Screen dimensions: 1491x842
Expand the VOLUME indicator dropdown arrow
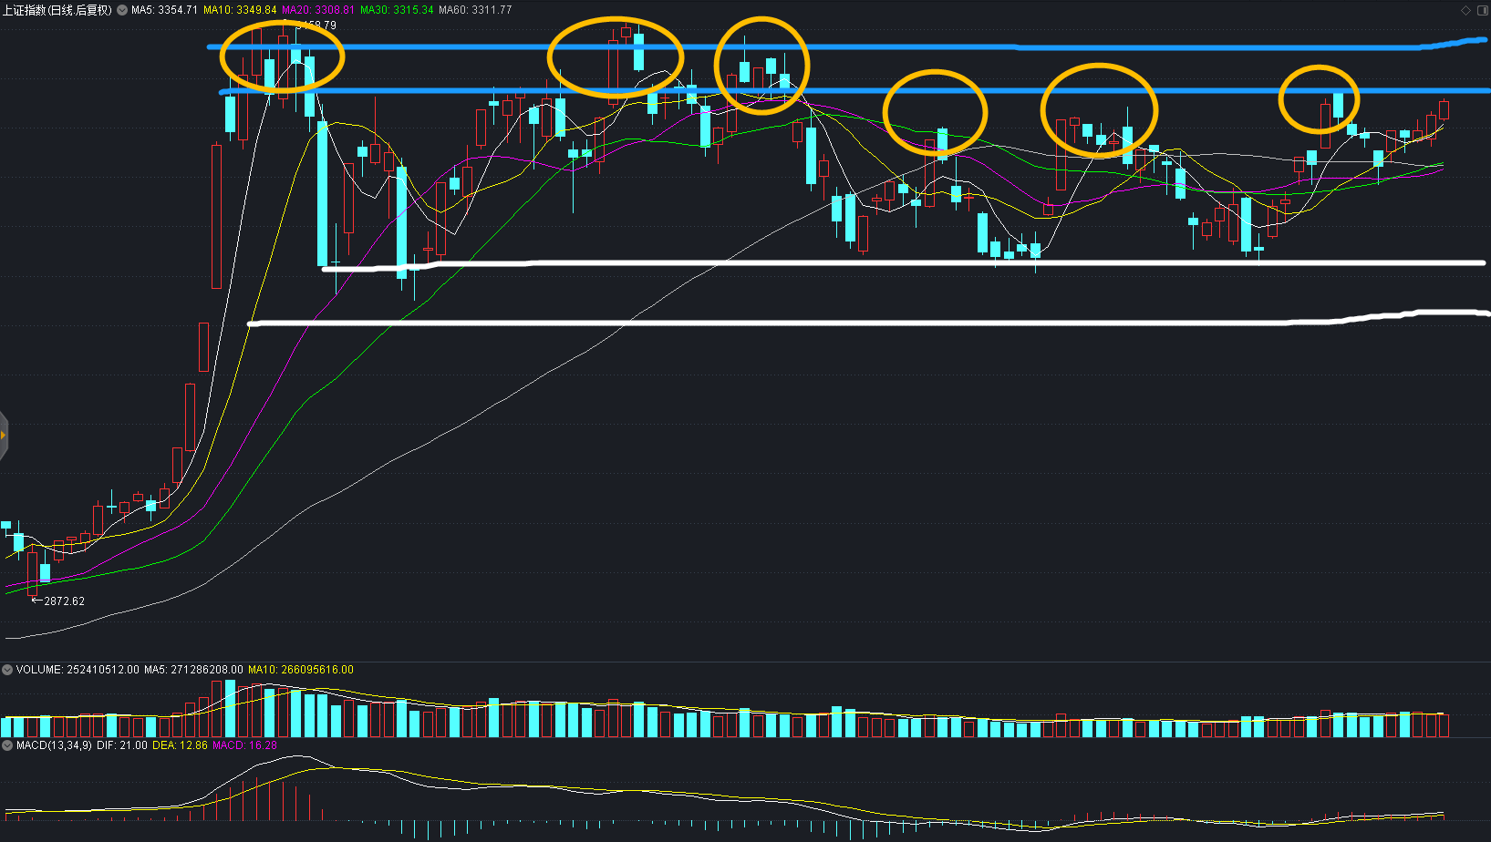click(x=7, y=670)
